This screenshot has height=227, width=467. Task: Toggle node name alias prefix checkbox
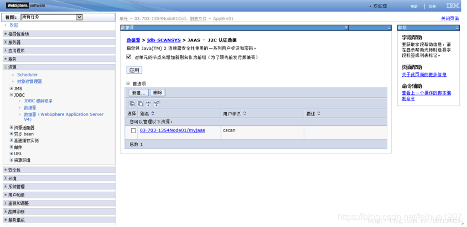tap(129, 57)
